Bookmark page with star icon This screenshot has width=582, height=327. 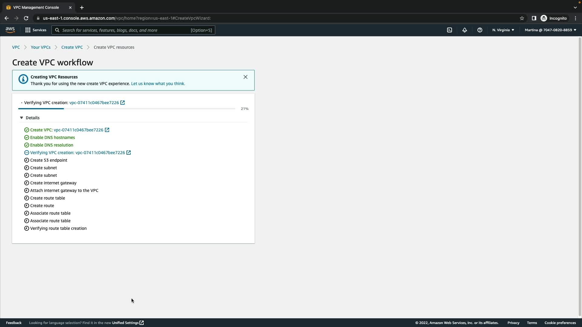point(522,18)
